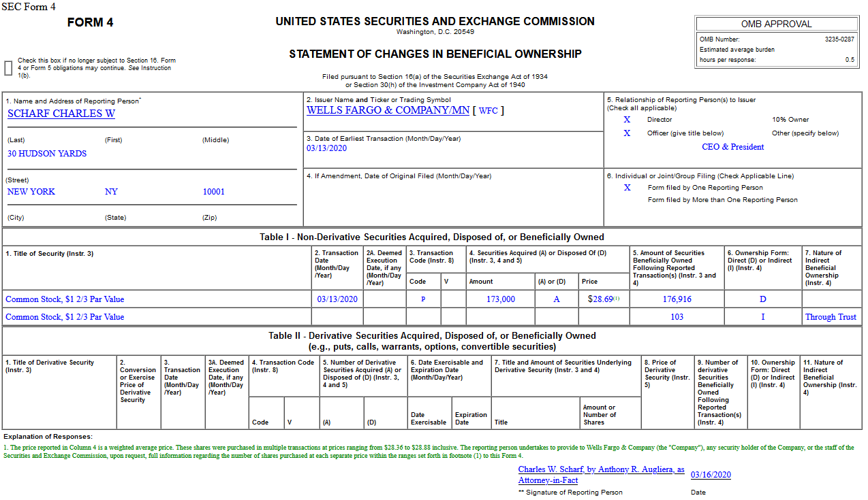Image resolution: width=868 pixels, height=500 pixels.
Task: Click the footnote 1 explanation text
Action: click(429, 452)
